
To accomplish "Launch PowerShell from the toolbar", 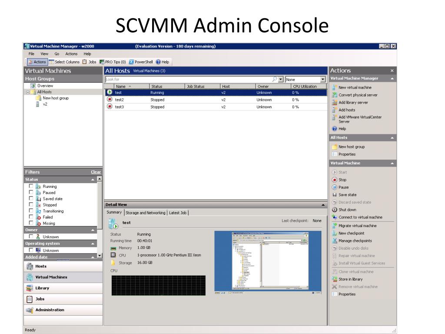I will [141, 62].
